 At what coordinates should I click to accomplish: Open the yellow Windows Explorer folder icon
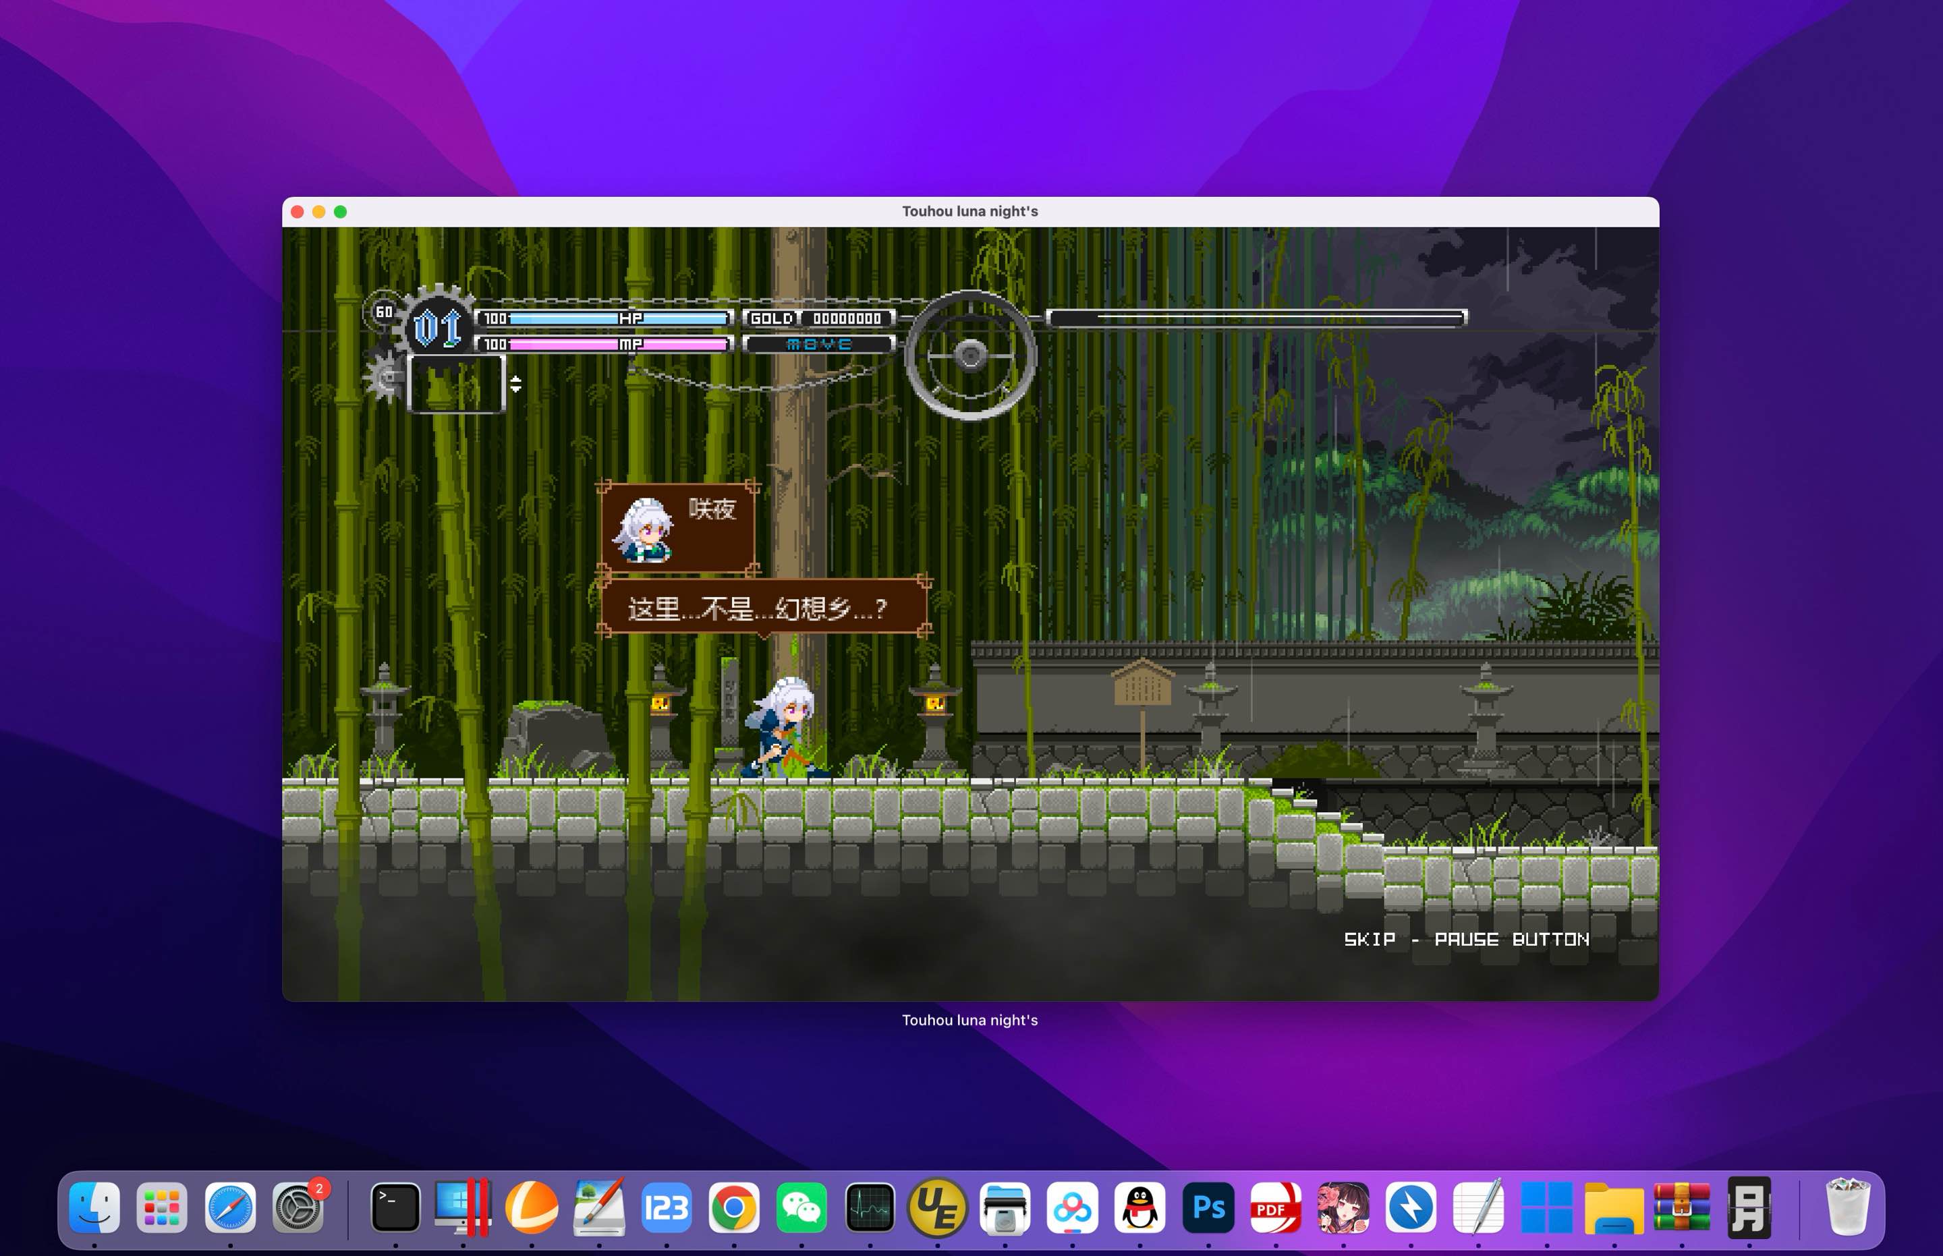click(1614, 1209)
